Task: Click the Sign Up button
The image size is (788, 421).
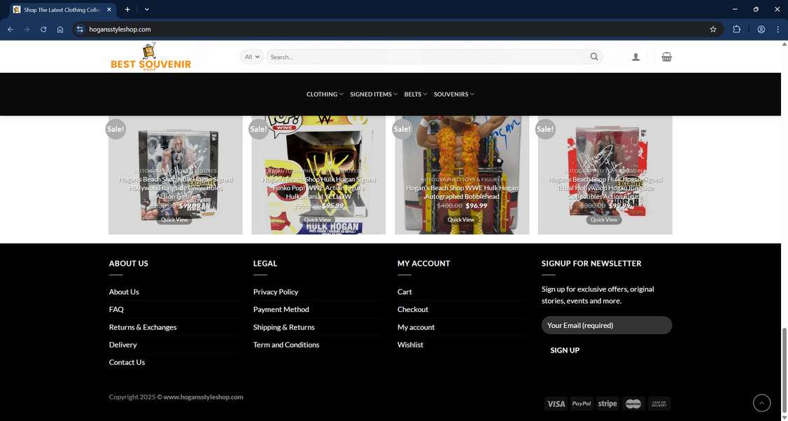Action: coord(565,350)
